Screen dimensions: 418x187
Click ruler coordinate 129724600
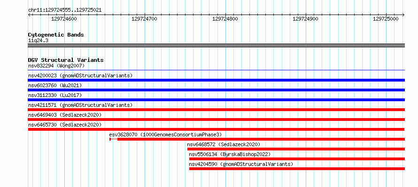coord(64,19)
